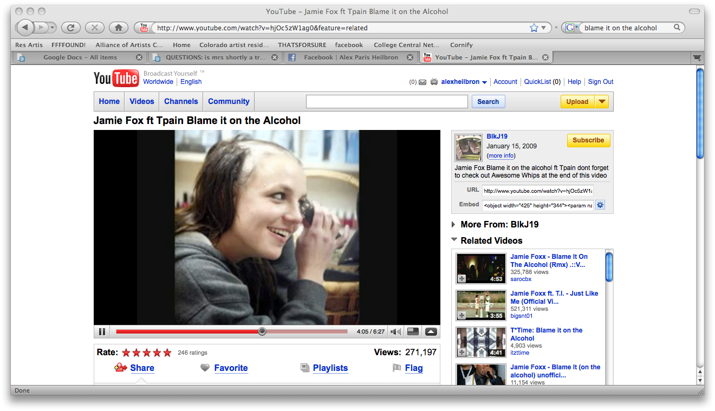Click the embed customize gear icon
Viewport: 715px width, 411px height.
(x=600, y=205)
